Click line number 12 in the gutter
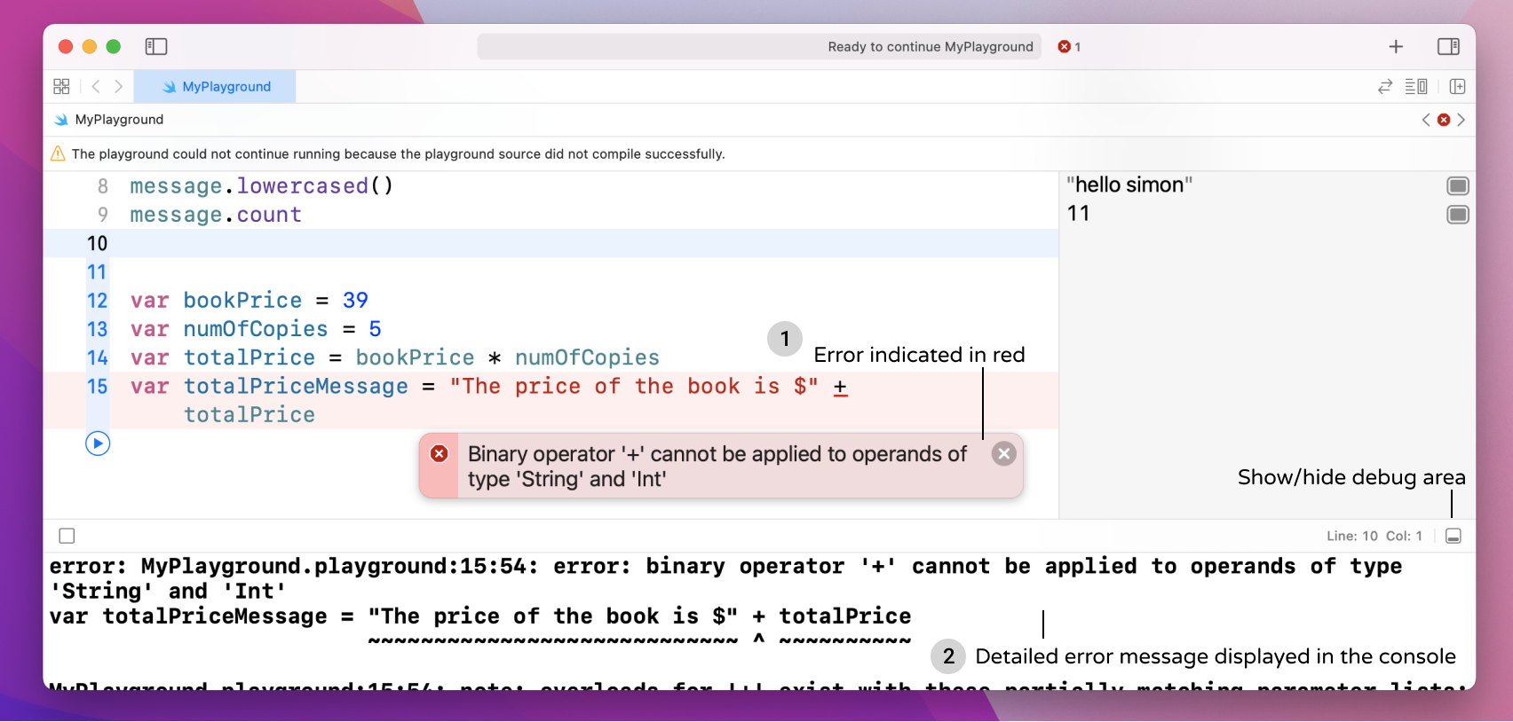Image resolution: width=1513 pixels, height=722 pixels. (x=97, y=301)
